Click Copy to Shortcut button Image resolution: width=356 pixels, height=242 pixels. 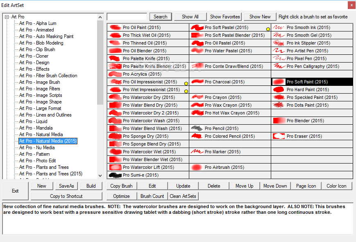tap(66, 196)
